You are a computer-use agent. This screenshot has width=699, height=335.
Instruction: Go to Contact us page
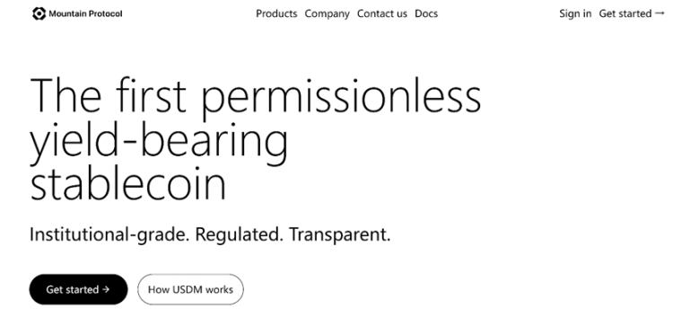pos(382,13)
